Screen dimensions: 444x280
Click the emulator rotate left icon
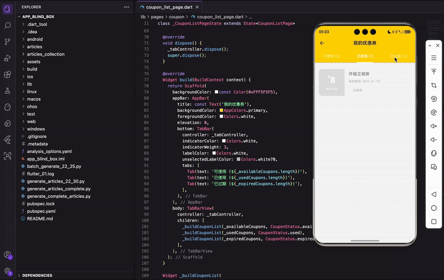433,99
